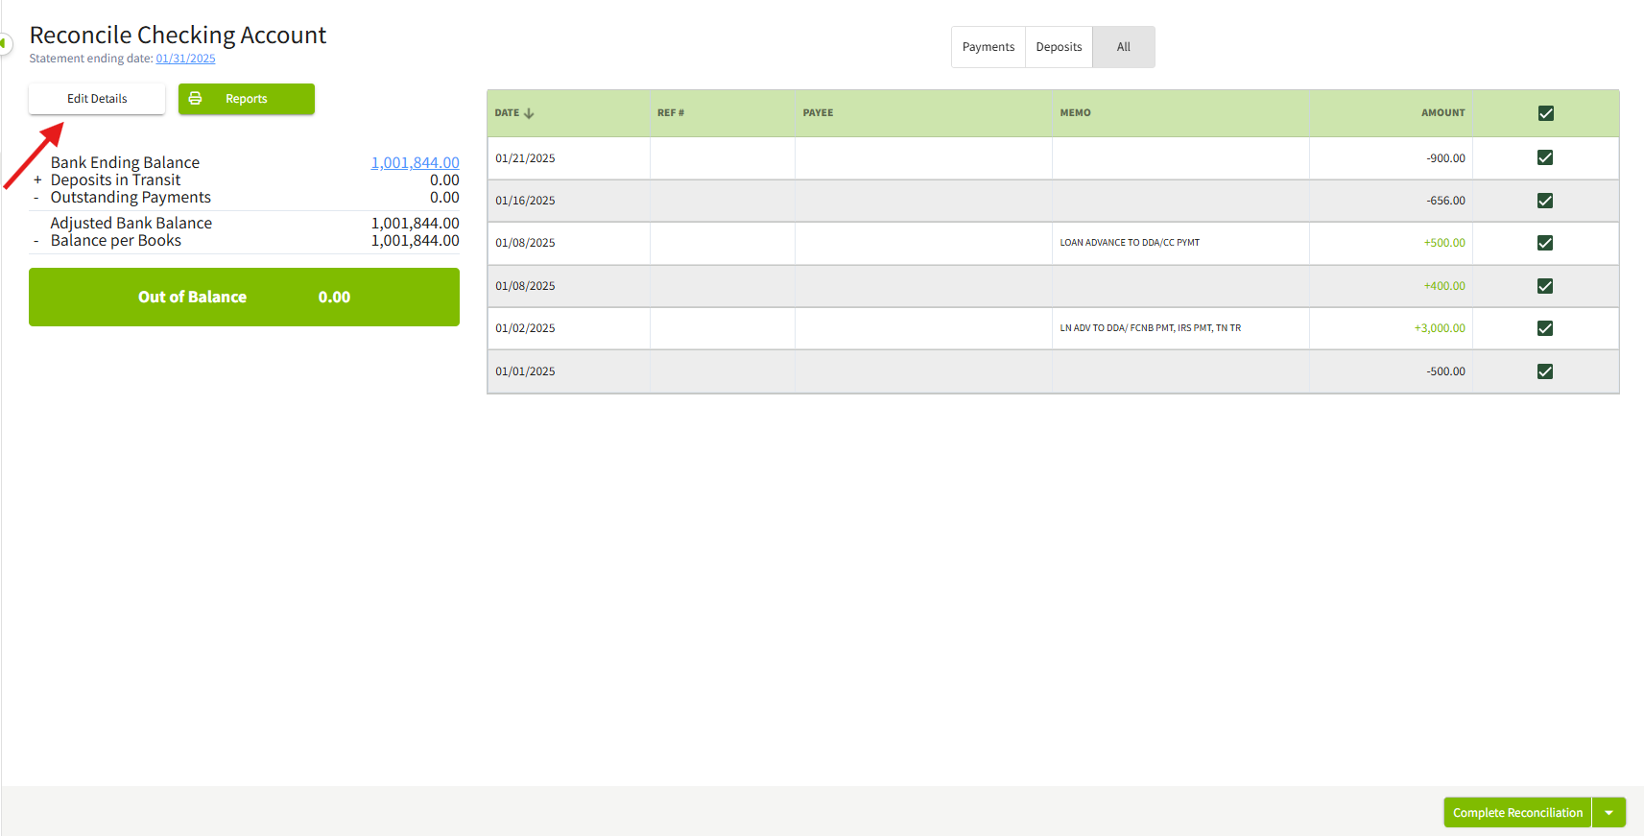1644x836 pixels.
Task: Click the date sort arrow icon
Action: 529,113
